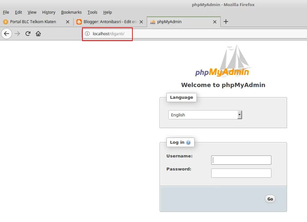The height and width of the screenshot is (222, 307).
Task: Open the Bookmarks menu
Action: [x=71, y=12]
